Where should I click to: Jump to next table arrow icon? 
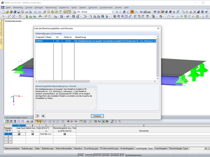click(32, 121)
